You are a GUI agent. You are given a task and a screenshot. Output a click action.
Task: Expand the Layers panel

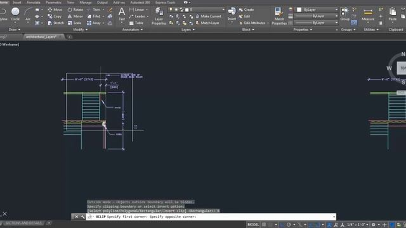pyautogui.click(x=188, y=30)
